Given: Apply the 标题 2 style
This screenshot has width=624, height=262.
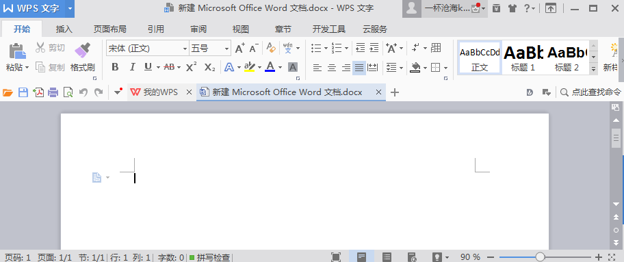Looking at the screenshot, I should [x=567, y=57].
